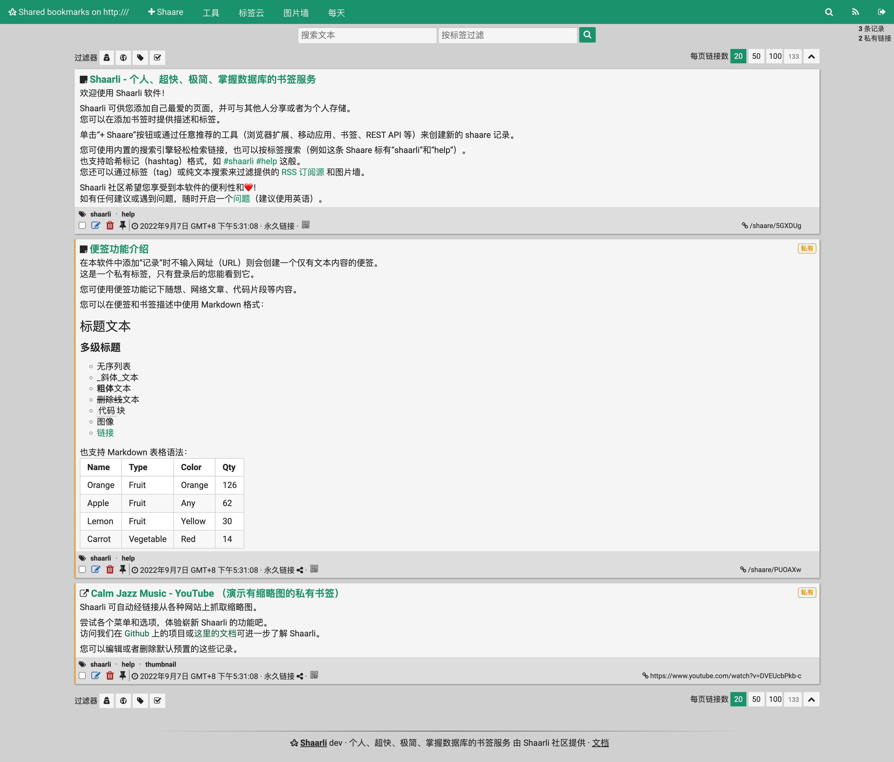This screenshot has width=894, height=762.
Task: Filter untagged links with top tag icon
Action: point(140,57)
